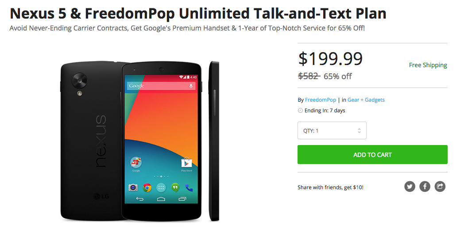Viewport: 468px width, 237px height.
Task: Share the deal on Facebook
Action: point(425,187)
